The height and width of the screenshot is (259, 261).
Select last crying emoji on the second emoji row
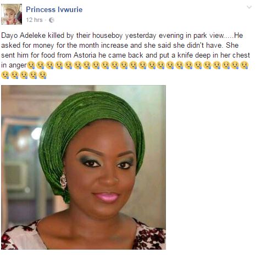pyautogui.click(x=42, y=75)
